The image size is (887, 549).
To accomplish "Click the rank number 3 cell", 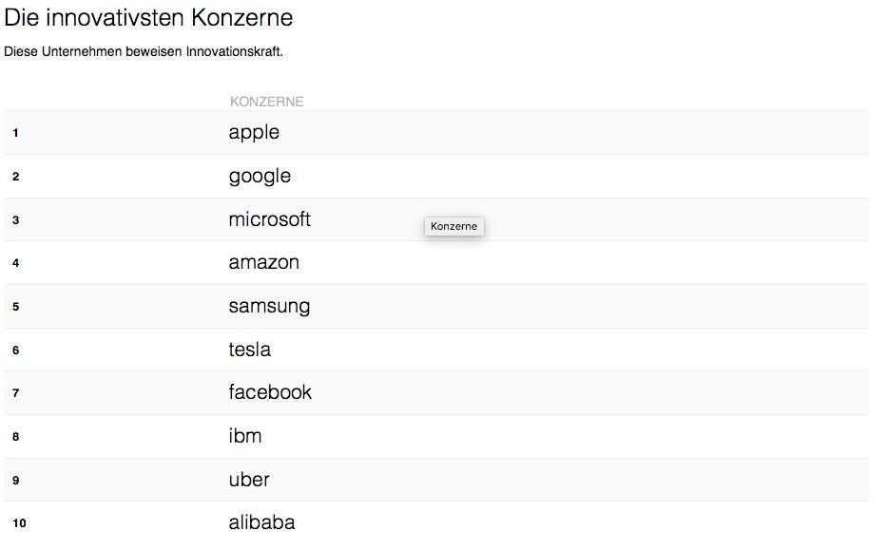I will pyautogui.click(x=14, y=221).
